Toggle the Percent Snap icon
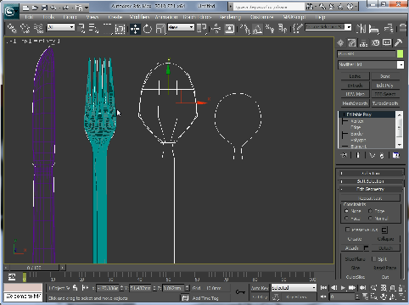This screenshot has width=409, height=305. point(270,29)
